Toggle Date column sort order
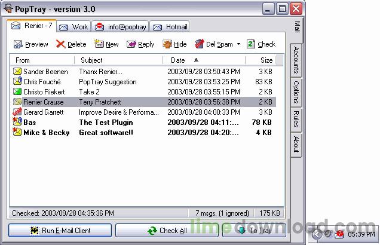 204,60
